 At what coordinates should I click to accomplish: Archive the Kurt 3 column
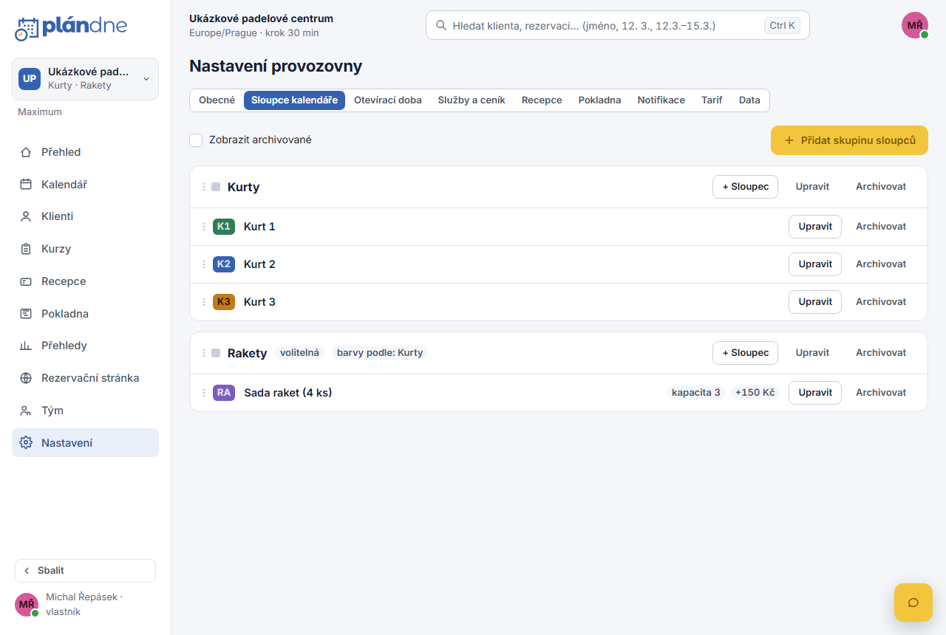[881, 302]
